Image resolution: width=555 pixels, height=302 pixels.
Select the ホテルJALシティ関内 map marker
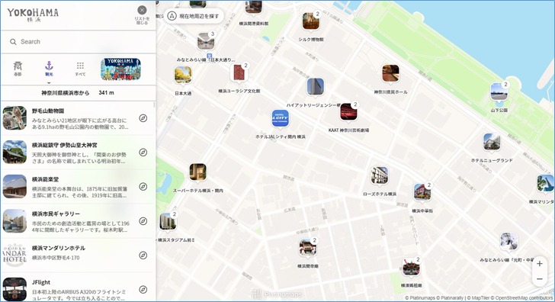(x=281, y=119)
